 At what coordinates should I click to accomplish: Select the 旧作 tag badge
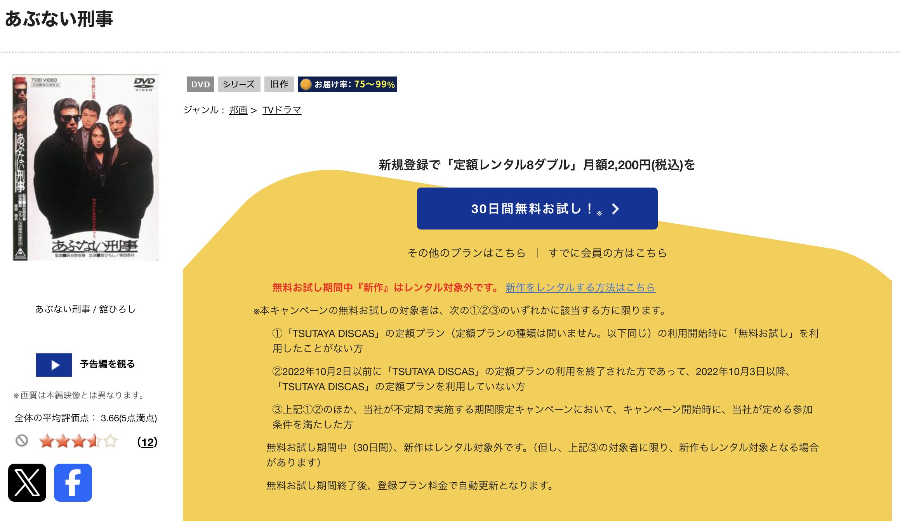(279, 84)
